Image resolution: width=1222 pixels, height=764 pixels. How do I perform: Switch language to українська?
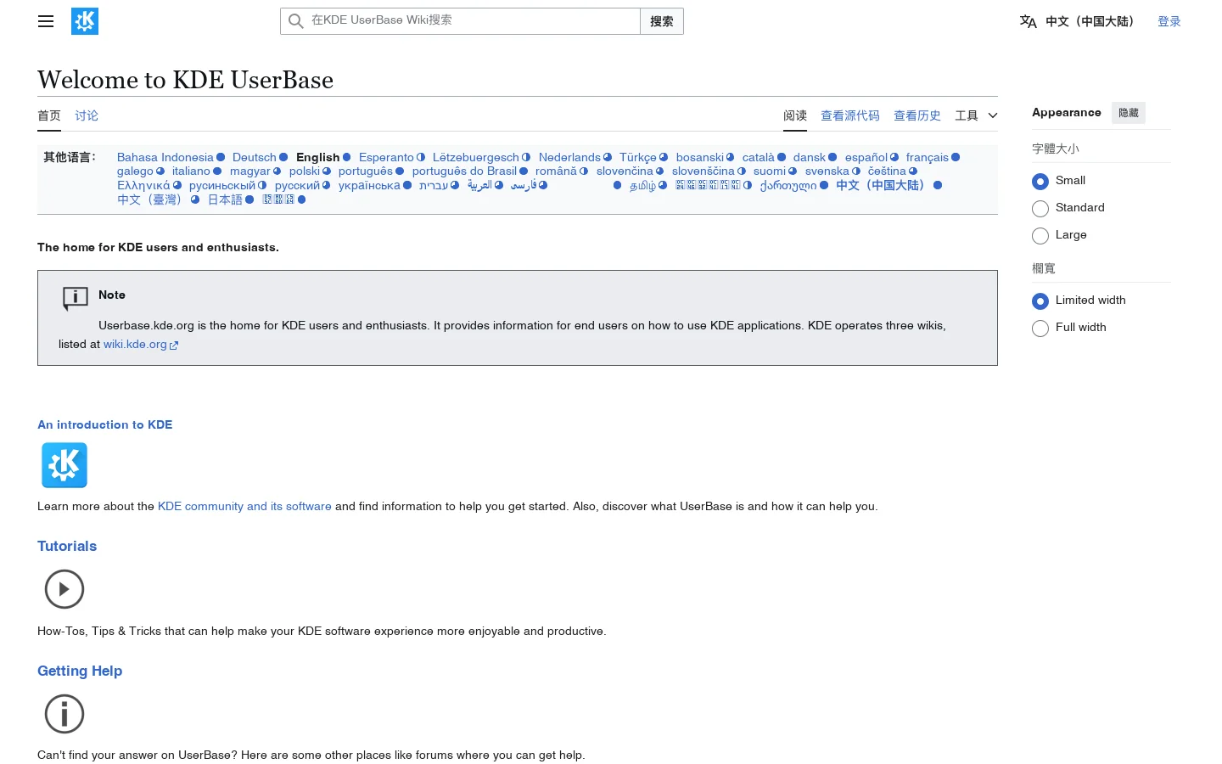369,185
